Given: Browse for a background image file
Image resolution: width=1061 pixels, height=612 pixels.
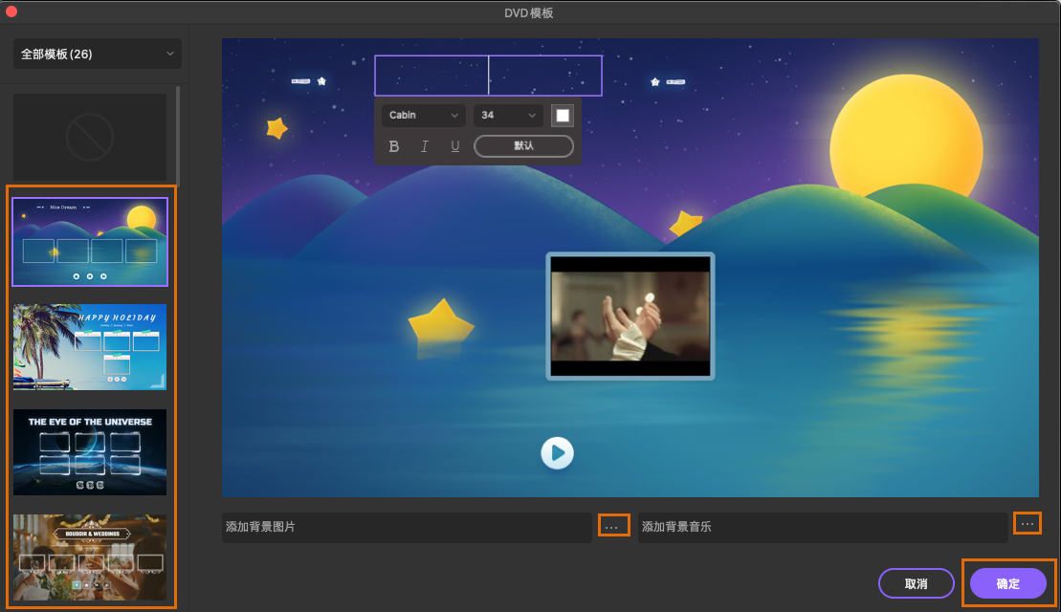Looking at the screenshot, I should click(x=613, y=525).
